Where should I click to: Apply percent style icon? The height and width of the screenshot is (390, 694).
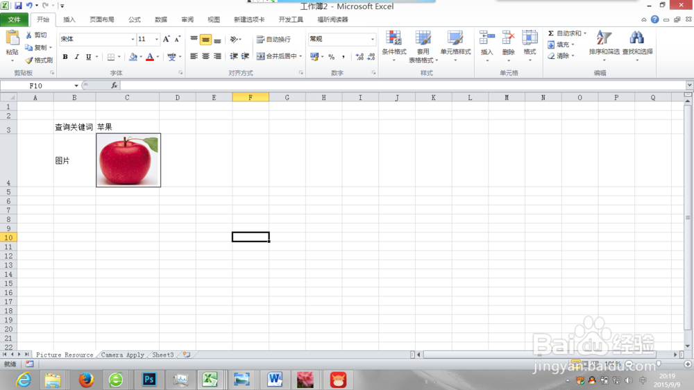(332, 57)
